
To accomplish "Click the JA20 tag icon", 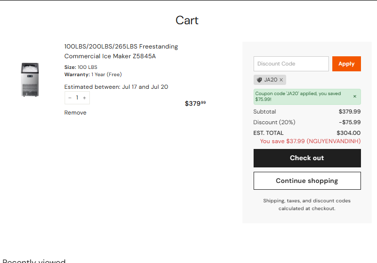I will (x=259, y=80).
